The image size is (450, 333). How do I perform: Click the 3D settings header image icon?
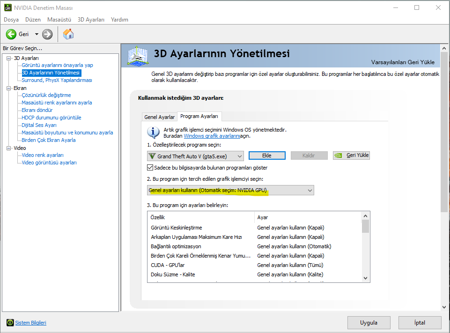coord(138,56)
